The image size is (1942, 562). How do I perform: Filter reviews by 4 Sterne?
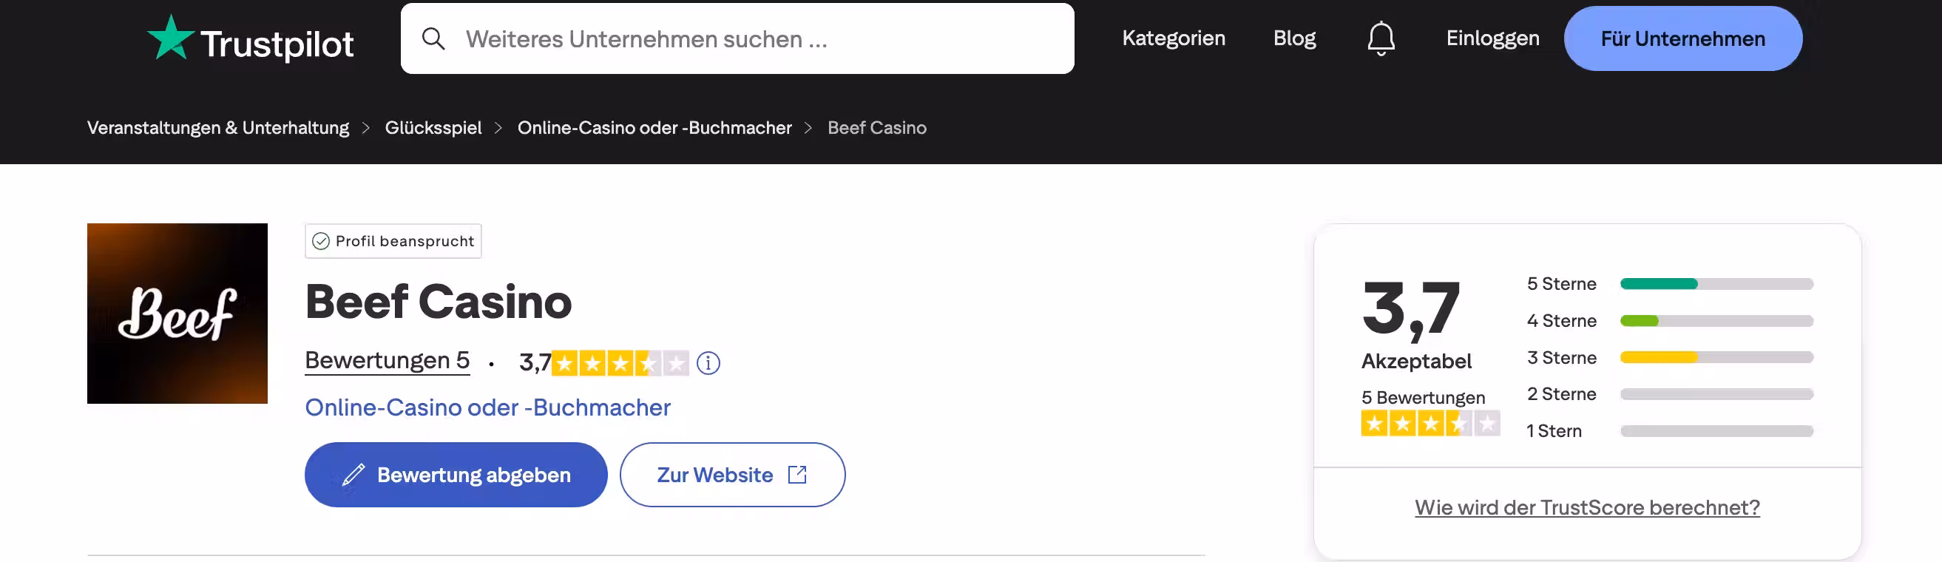click(1669, 321)
